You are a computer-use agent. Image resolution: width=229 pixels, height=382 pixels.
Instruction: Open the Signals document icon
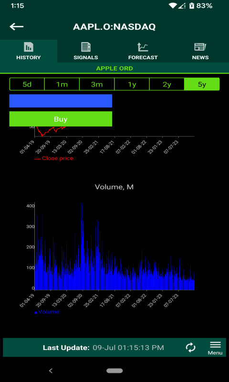(86, 47)
